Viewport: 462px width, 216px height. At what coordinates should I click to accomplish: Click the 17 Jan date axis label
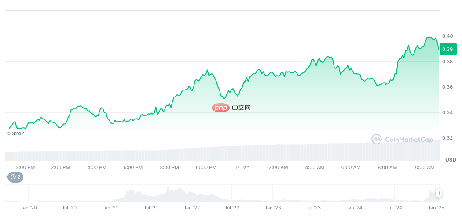pyautogui.click(x=242, y=167)
